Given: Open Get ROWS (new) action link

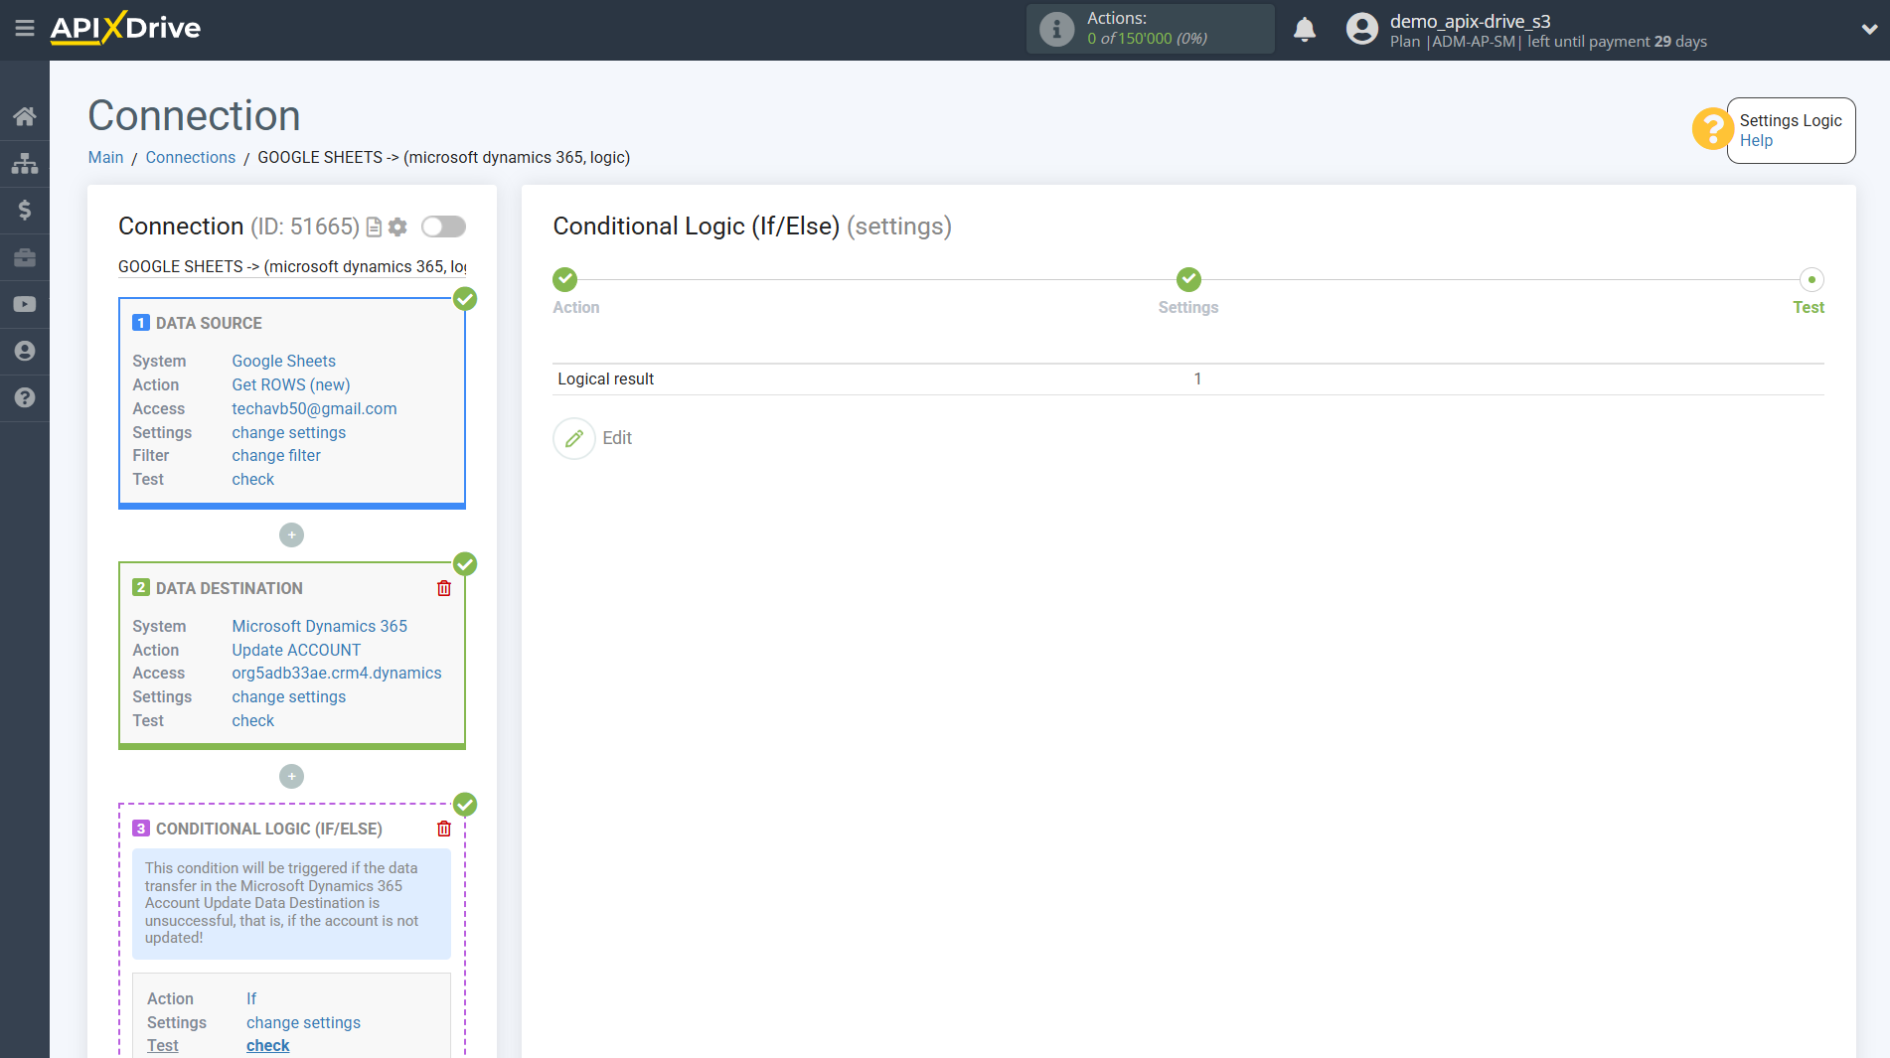Looking at the screenshot, I should pos(291,385).
